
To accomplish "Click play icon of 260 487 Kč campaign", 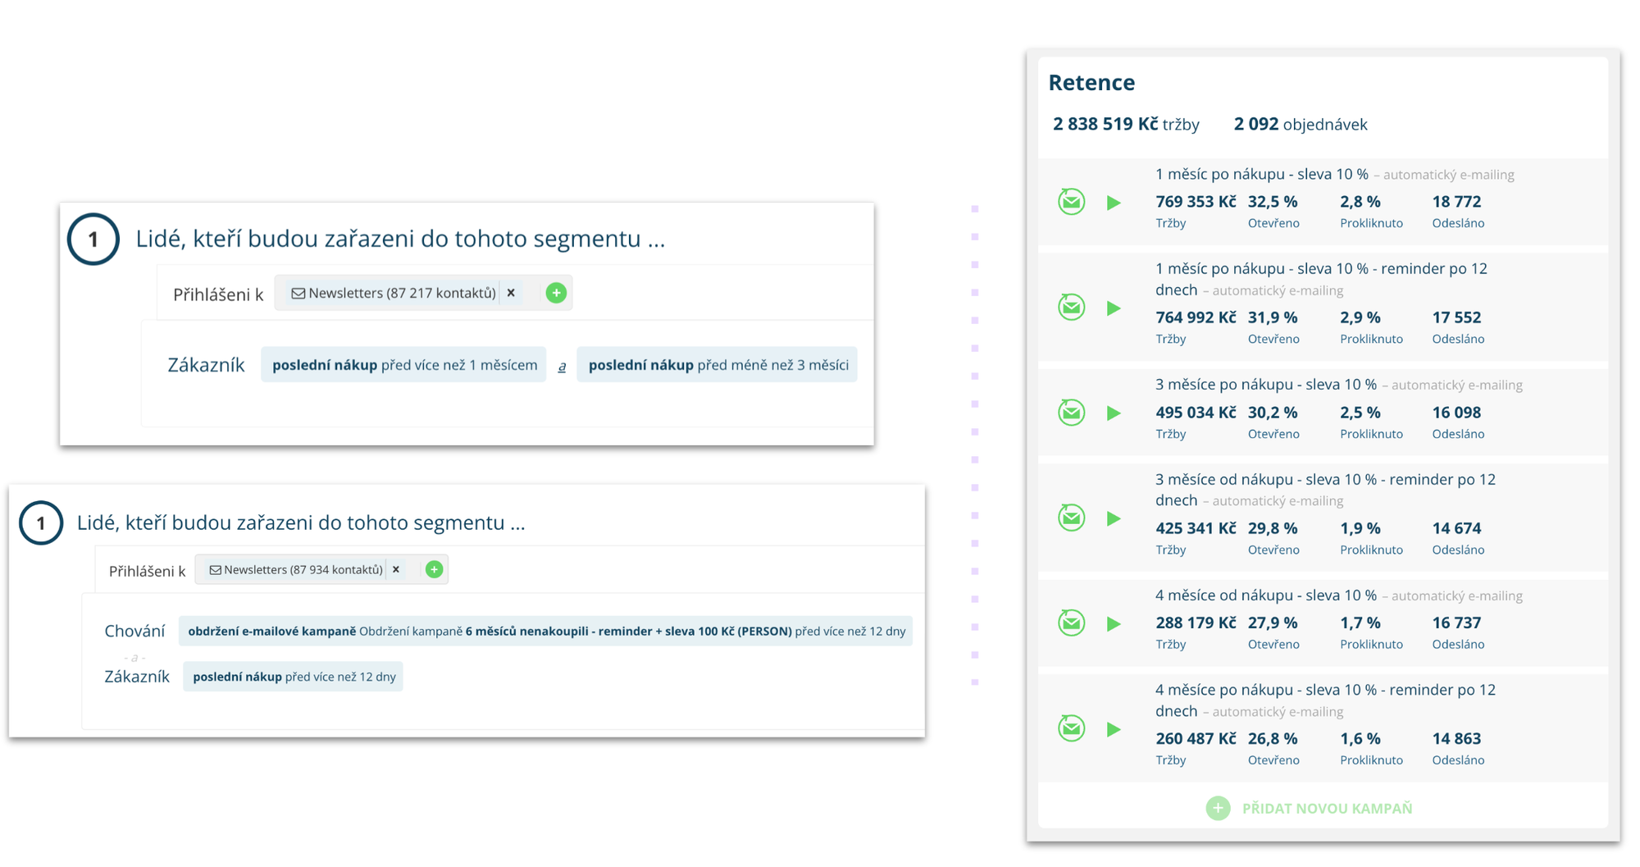I will coord(1114,729).
